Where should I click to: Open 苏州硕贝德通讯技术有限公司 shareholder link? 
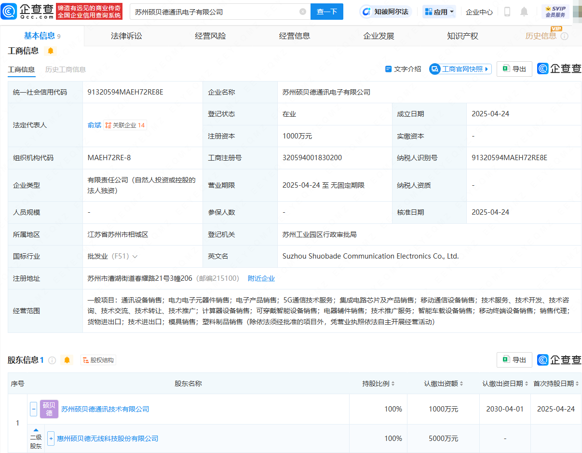[105, 409]
